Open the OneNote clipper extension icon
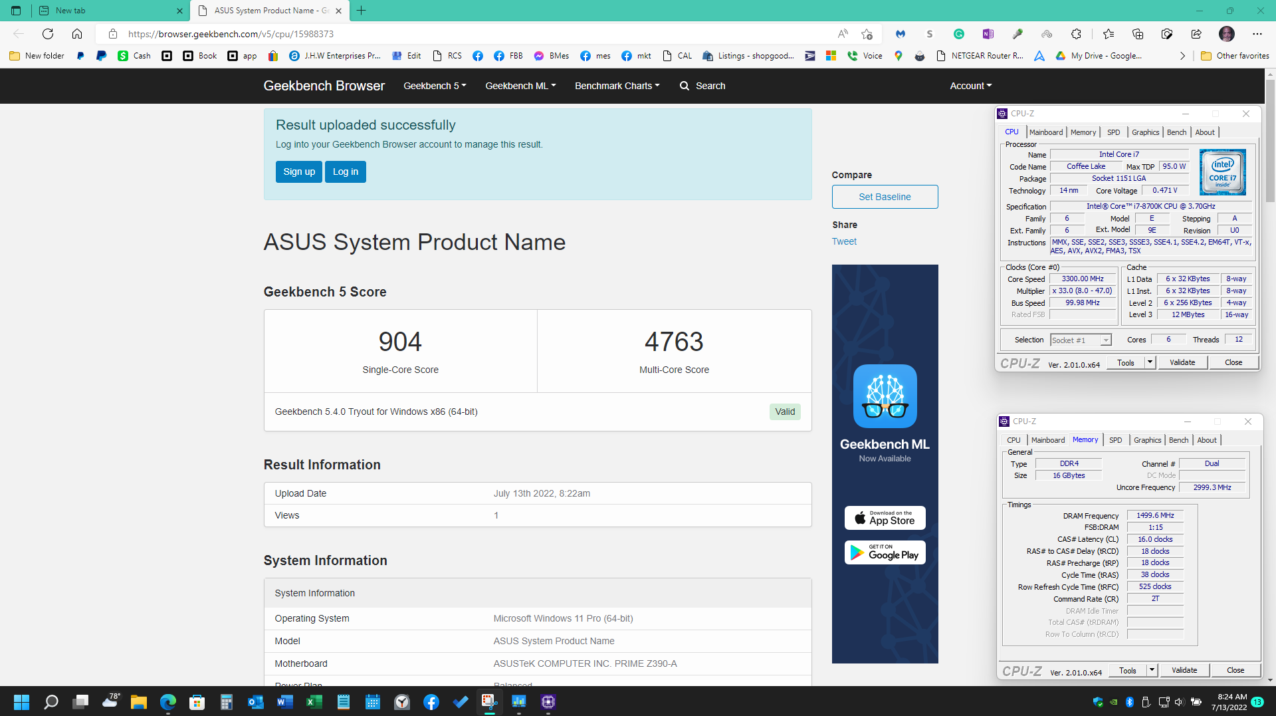The image size is (1276, 716). [988, 34]
